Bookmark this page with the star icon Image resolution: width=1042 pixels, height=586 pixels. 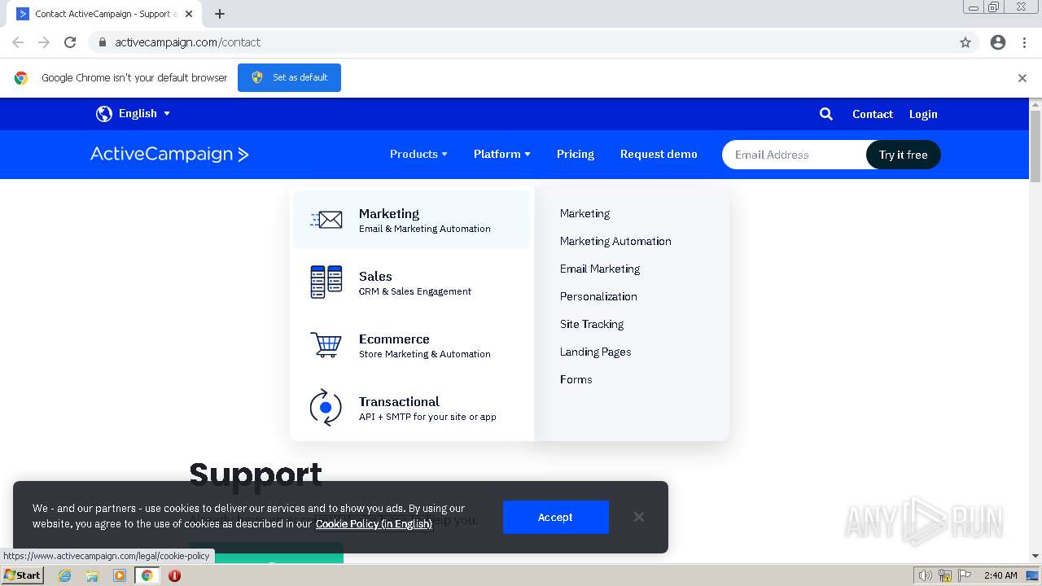coord(965,42)
